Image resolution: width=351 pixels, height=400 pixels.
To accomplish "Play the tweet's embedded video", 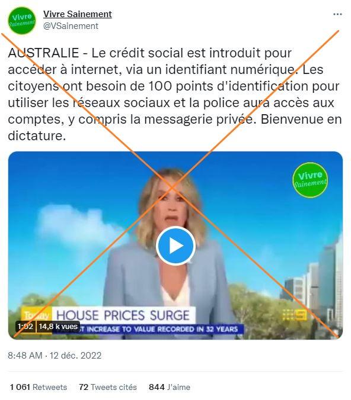I will coord(176,246).
